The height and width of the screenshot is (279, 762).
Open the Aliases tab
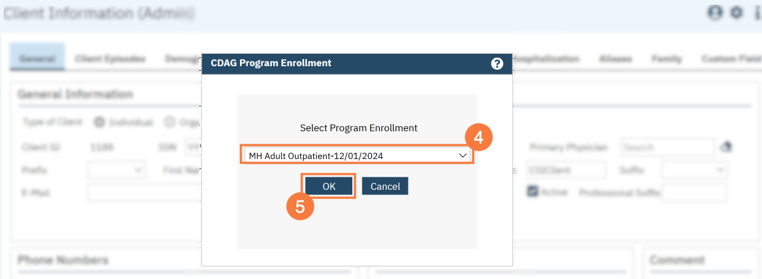615,59
